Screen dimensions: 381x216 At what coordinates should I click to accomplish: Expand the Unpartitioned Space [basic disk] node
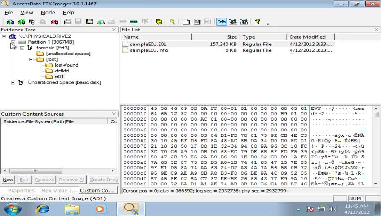pos(13,82)
